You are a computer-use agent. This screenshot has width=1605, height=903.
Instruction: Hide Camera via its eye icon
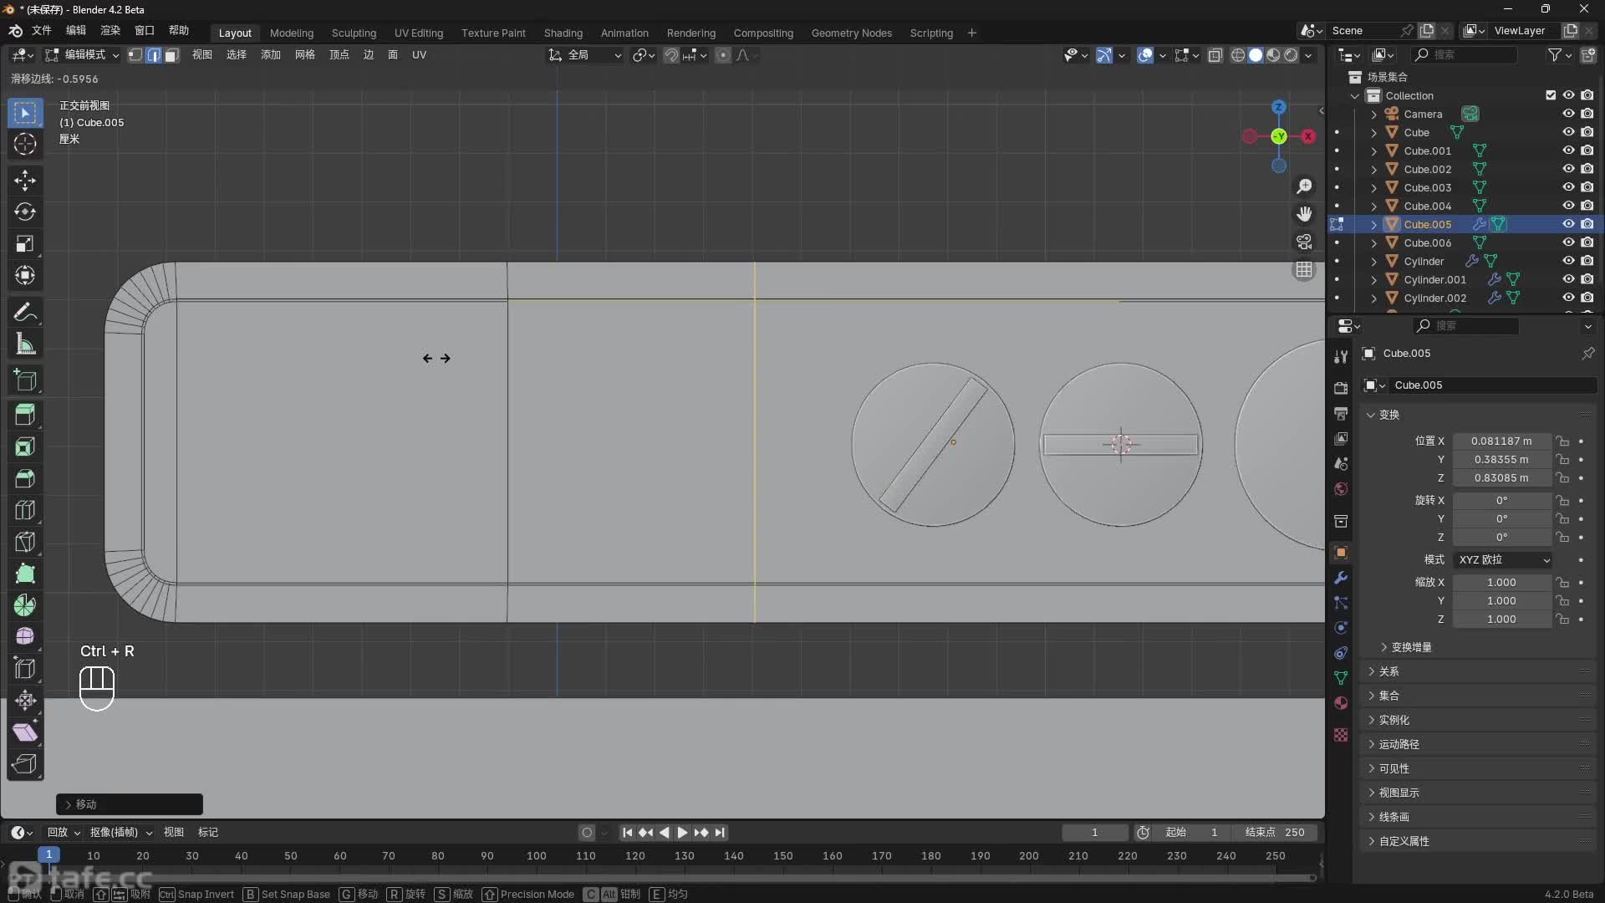1568,114
